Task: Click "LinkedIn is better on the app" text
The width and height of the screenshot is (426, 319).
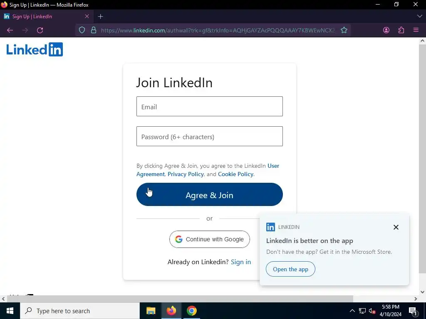Action: tap(310, 240)
